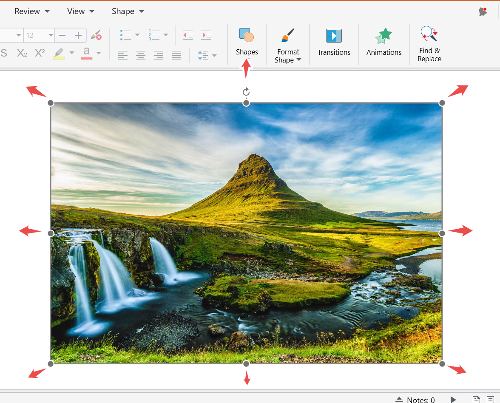Expand numbered list style dropdown
Screen dimensions: 500x403
(166, 35)
